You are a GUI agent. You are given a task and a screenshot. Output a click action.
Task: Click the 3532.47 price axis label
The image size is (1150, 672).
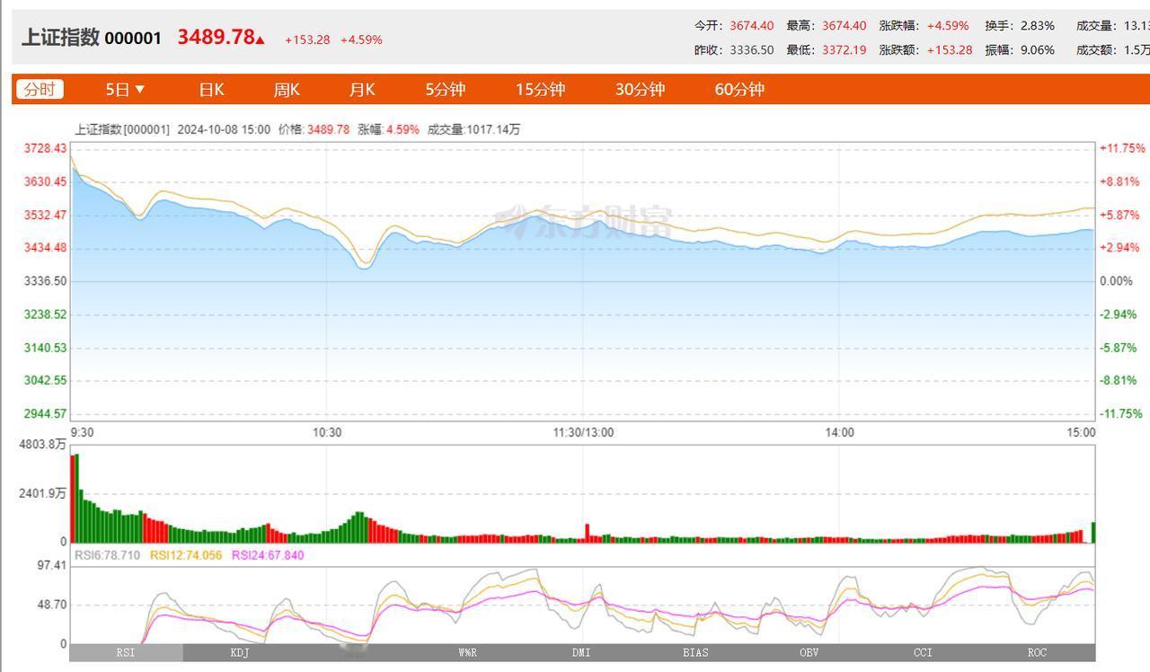45,215
